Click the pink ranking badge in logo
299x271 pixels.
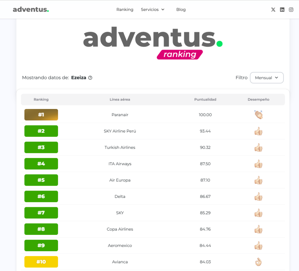[180, 54]
